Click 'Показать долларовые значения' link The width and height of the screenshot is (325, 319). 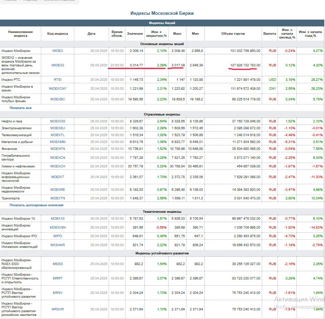tap(36, 205)
